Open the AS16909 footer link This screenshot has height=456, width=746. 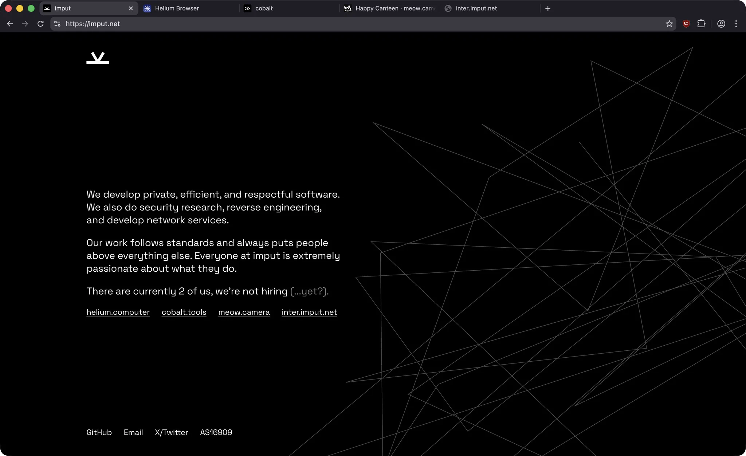pos(216,432)
